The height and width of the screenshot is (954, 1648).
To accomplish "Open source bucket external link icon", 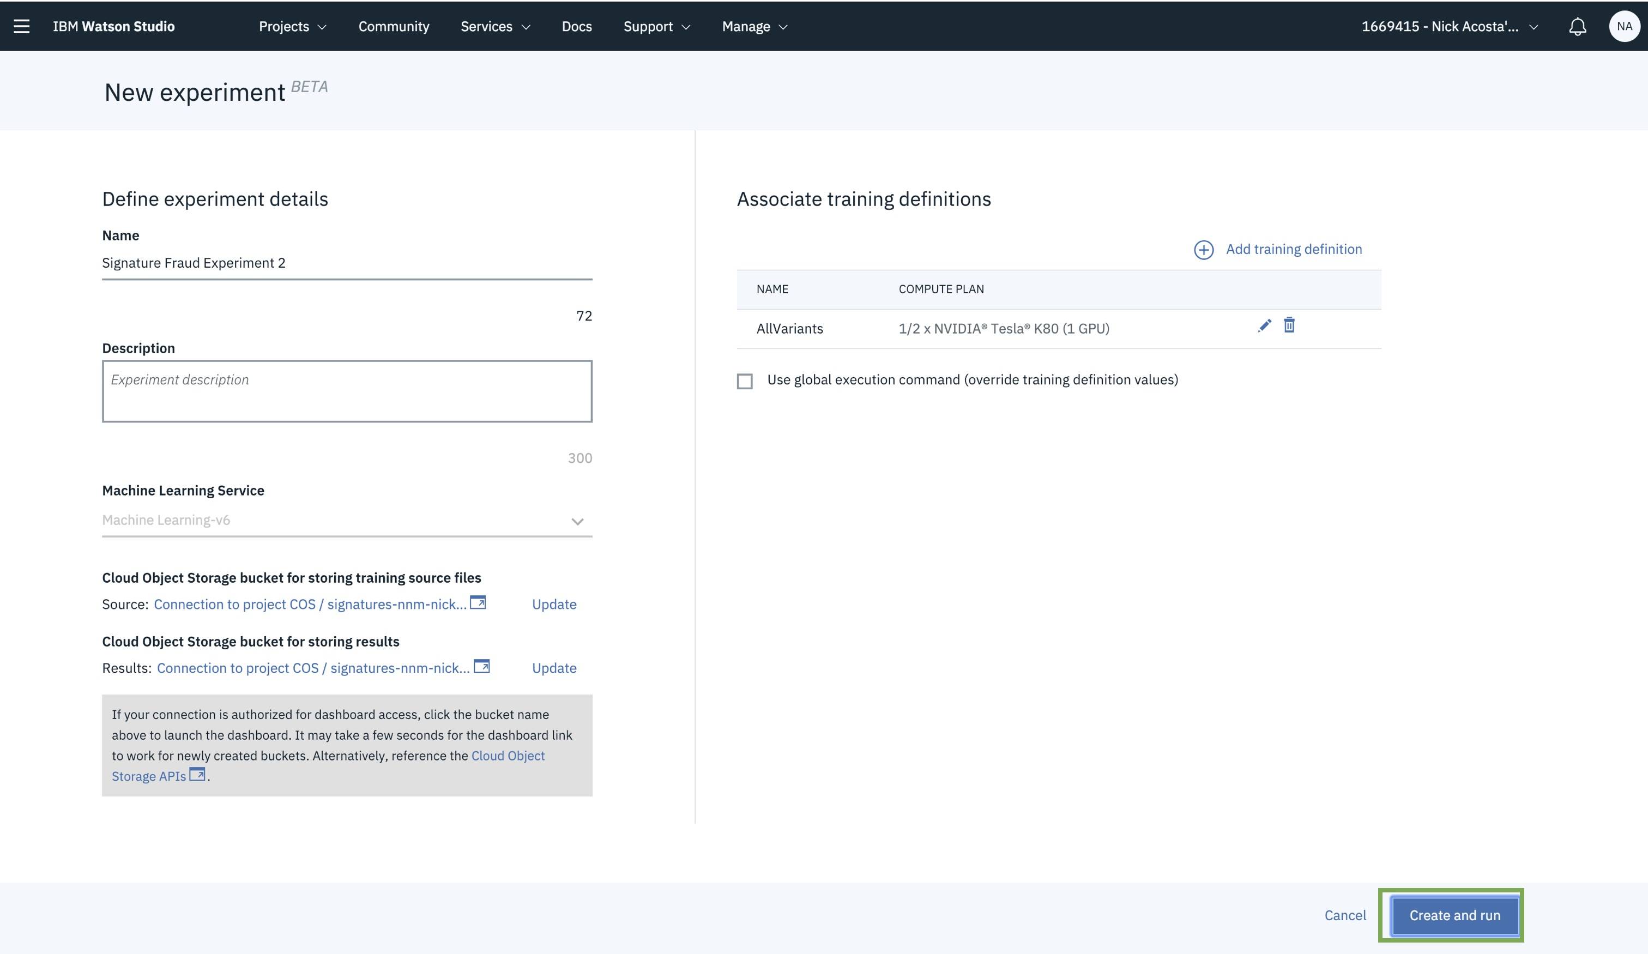I will [478, 602].
